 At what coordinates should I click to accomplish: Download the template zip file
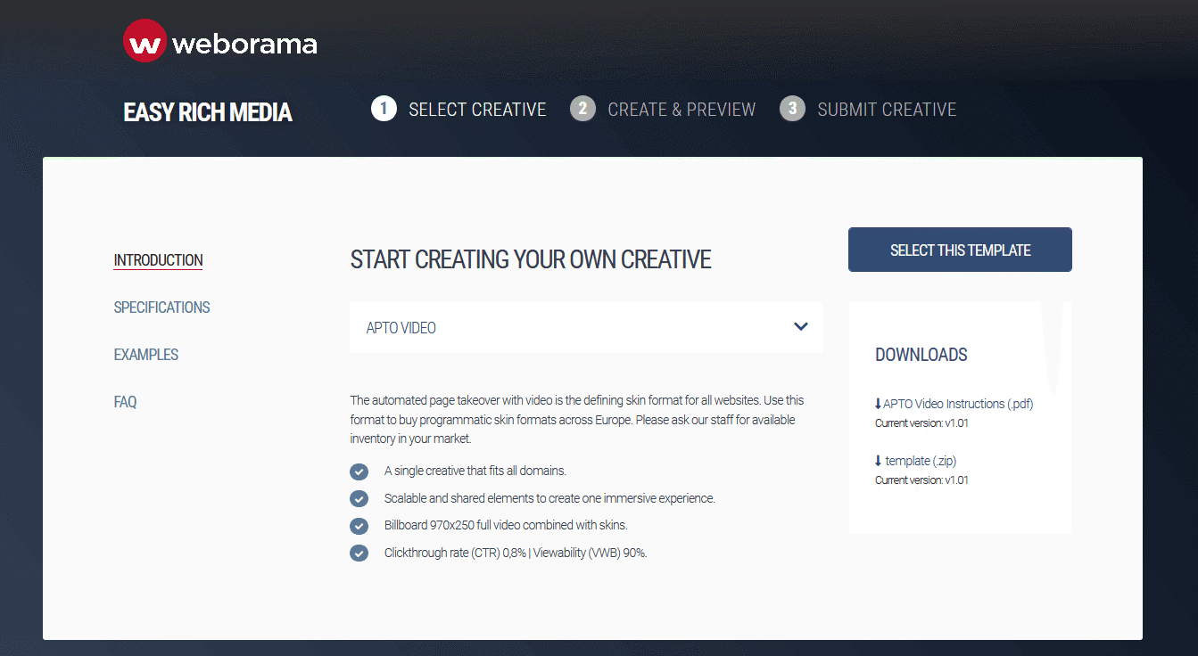[x=921, y=461]
